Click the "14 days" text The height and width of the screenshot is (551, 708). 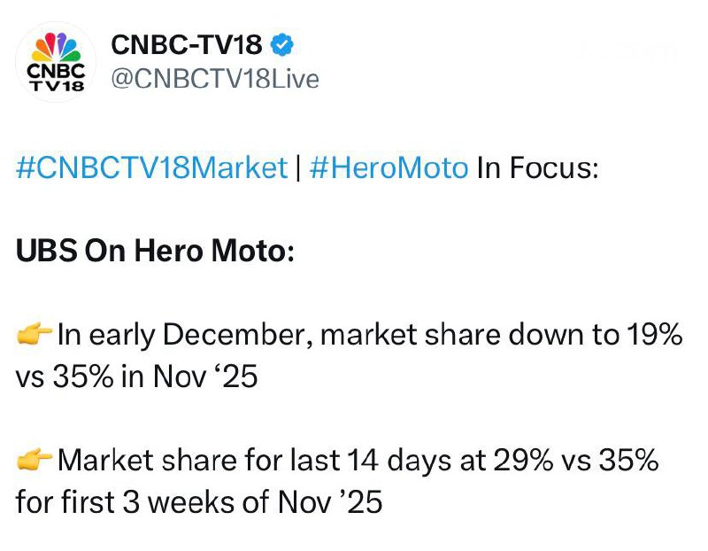click(x=386, y=462)
